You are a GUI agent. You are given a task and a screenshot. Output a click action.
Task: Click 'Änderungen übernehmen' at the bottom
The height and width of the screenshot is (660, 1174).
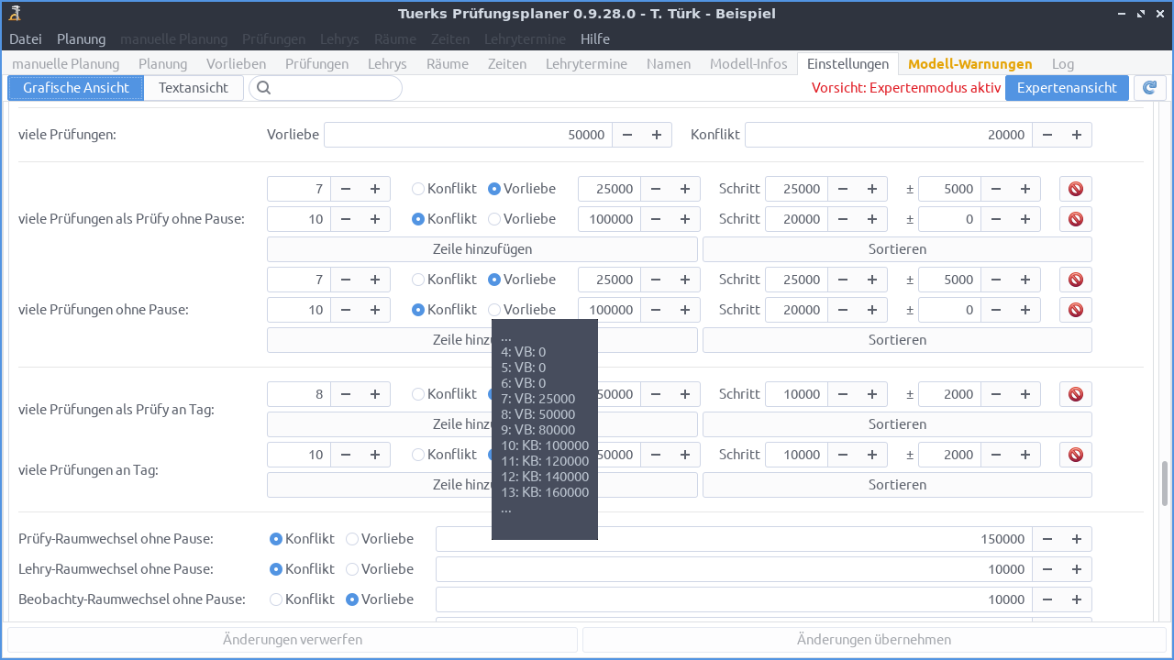pyautogui.click(x=874, y=639)
